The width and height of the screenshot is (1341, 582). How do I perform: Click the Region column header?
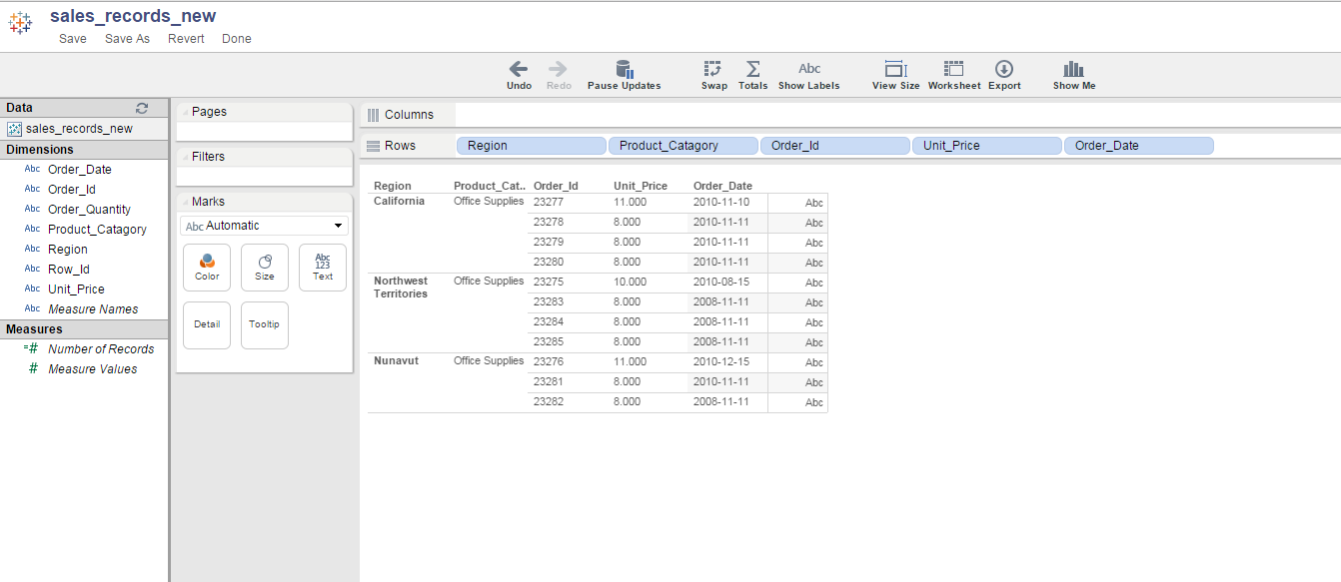coord(393,186)
